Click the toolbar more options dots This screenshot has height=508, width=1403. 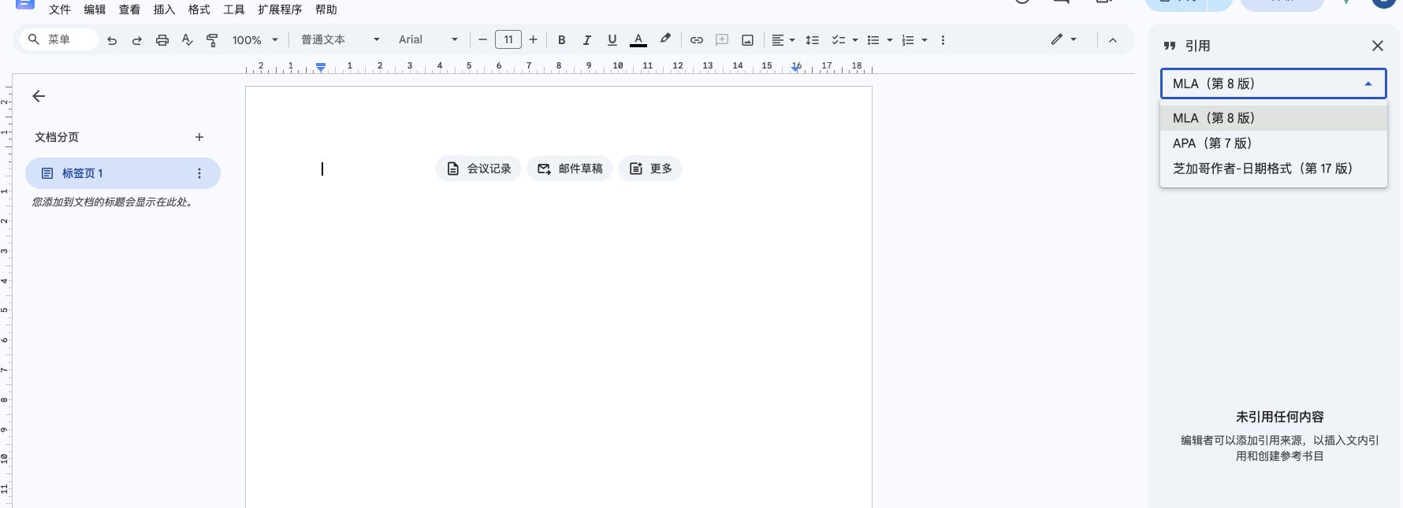tap(943, 40)
